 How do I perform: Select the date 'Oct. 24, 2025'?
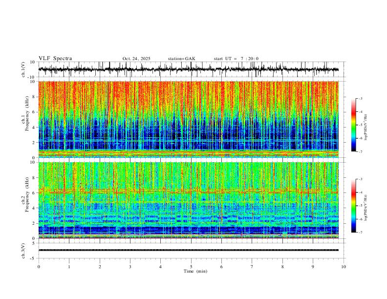[x=136, y=59]
